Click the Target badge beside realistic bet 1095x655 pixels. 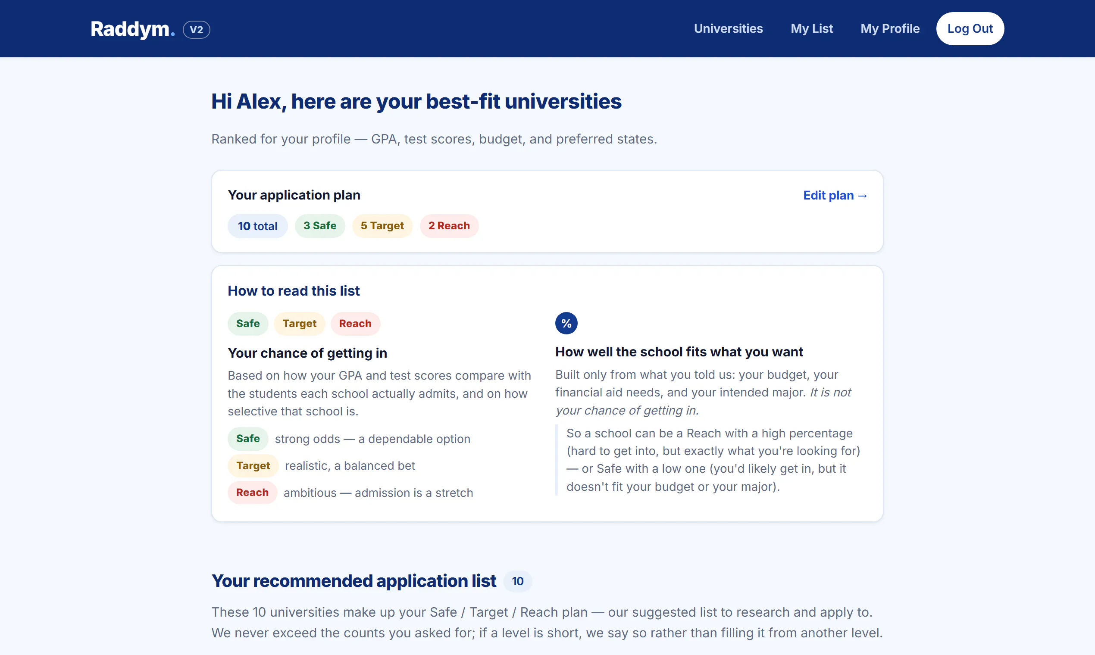pyautogui.click(x=253, y=466)
